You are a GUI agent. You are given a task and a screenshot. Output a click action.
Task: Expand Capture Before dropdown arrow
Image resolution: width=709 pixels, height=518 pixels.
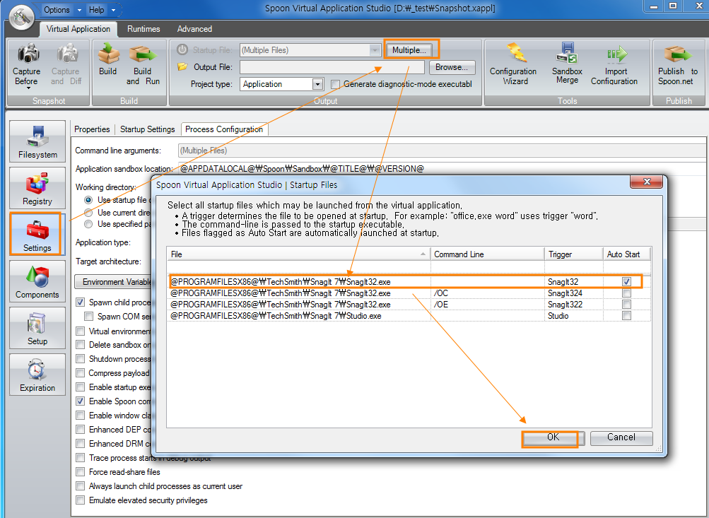28,88
